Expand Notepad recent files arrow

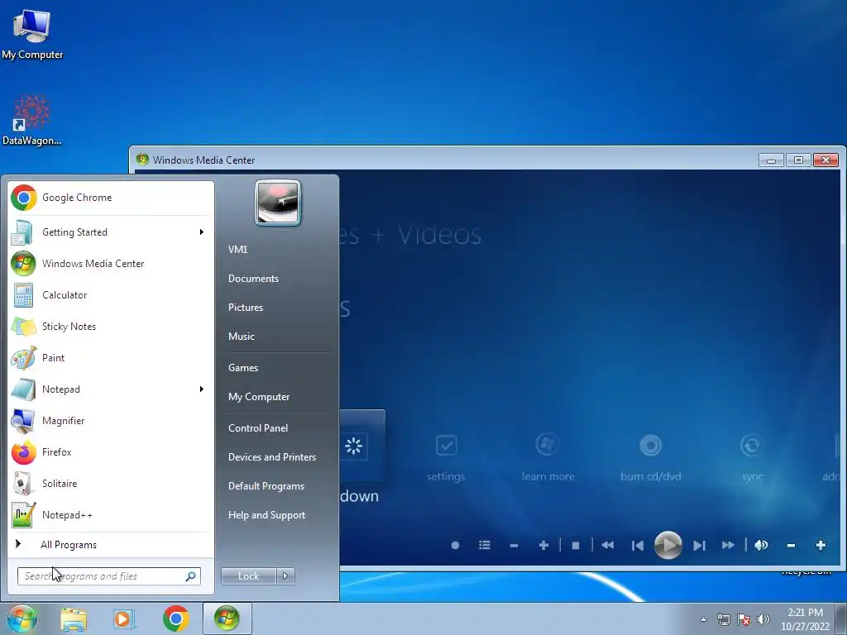(x=202, y=389)
